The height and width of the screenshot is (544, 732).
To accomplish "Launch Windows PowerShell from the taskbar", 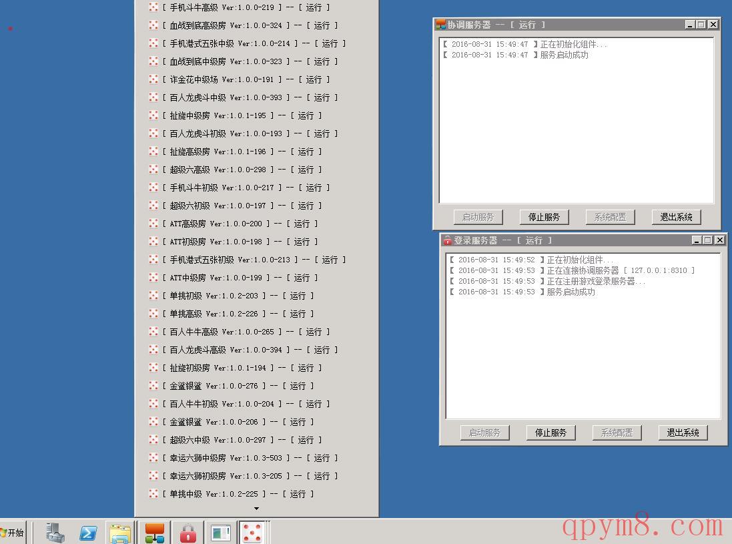I will click(x=88, y=533).
